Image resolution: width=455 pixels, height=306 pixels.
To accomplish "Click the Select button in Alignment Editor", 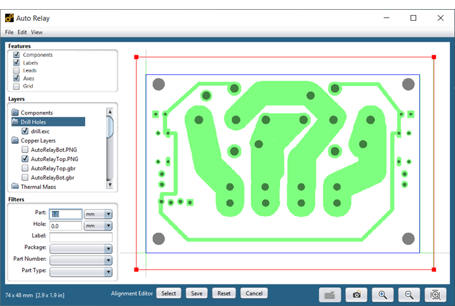I will tap(168, 293).
